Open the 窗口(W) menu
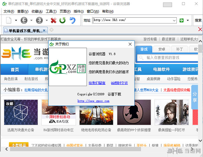 point(93,11)
